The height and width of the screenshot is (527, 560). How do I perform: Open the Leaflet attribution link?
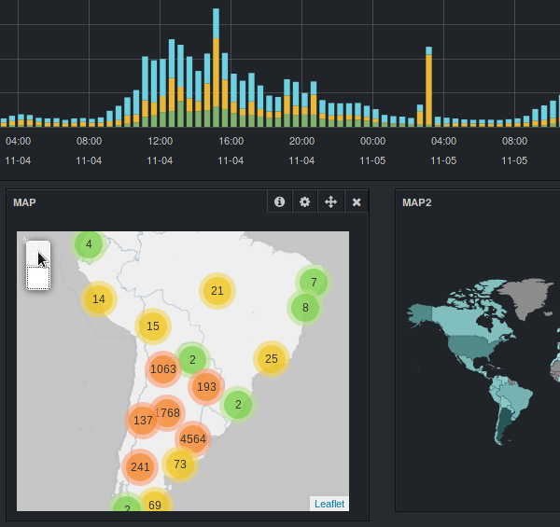[x=329, y=504]
